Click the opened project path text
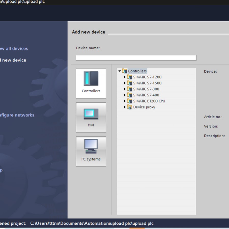Image resolution: width=229 pixels, height=229 pixels. coord(92,223)
